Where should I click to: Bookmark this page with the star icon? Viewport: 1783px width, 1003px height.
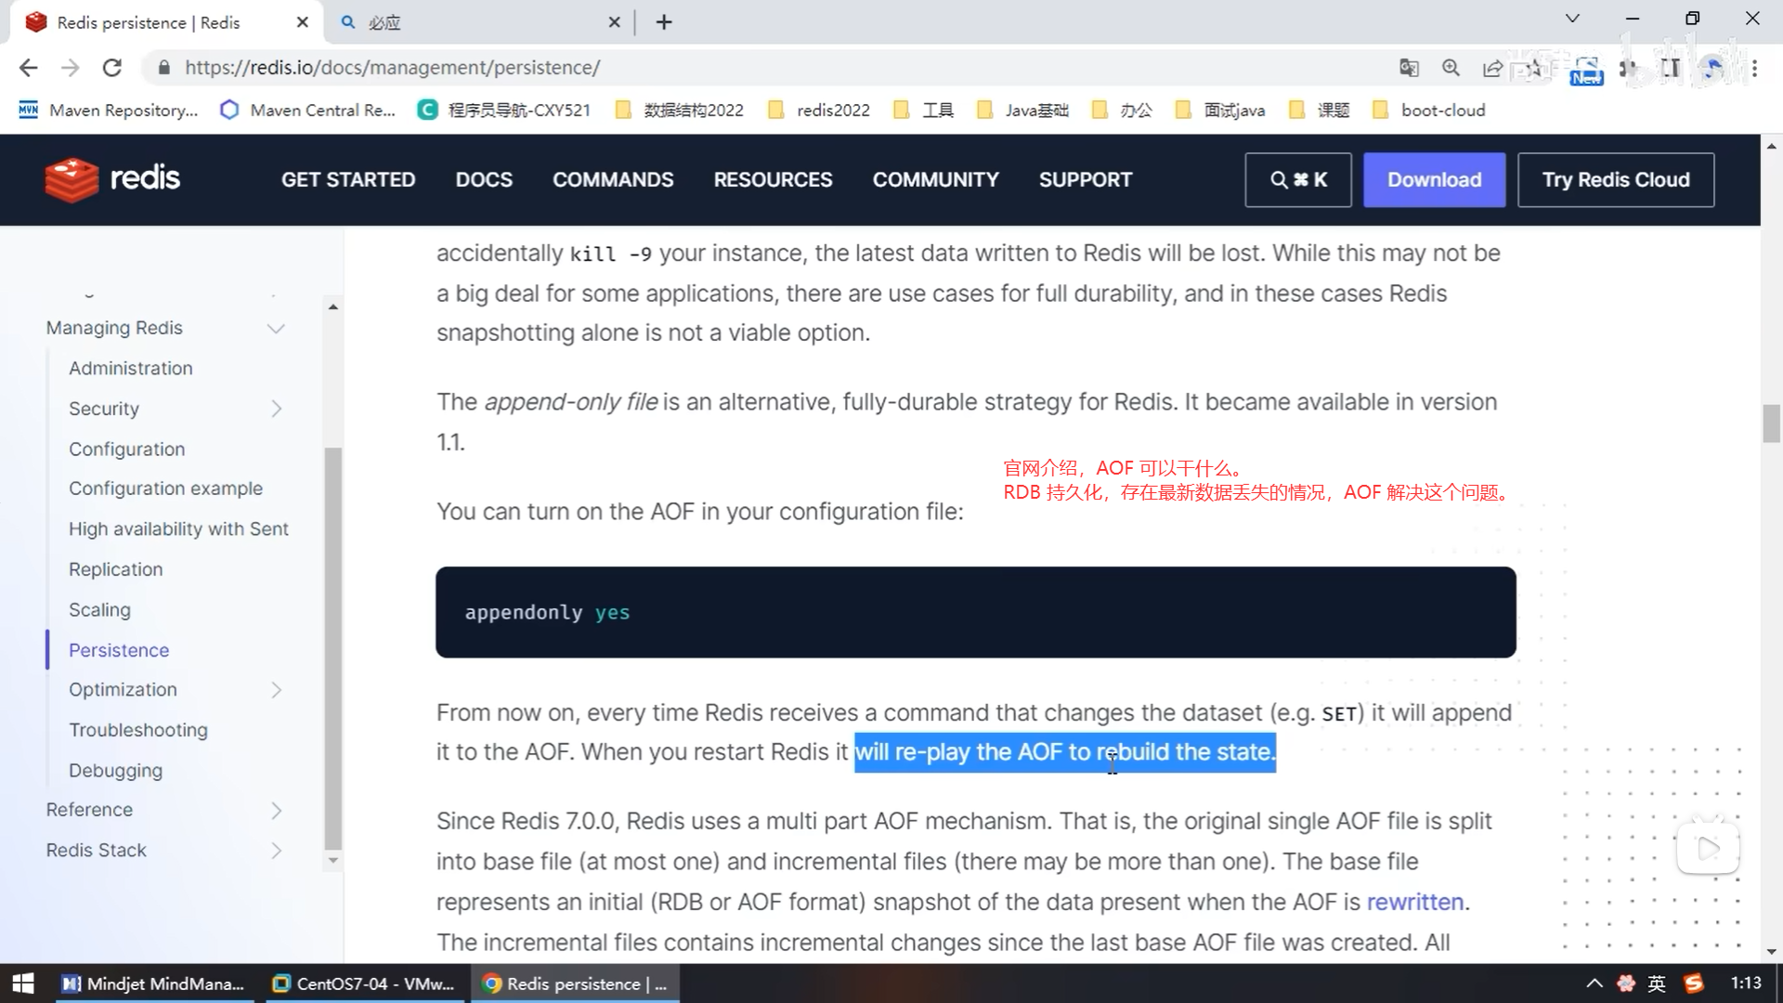coord(1534,68)
